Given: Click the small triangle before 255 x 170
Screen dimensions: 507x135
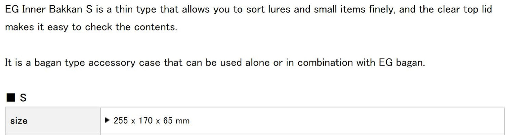Looking at the screenshot, I should [107, 120].
